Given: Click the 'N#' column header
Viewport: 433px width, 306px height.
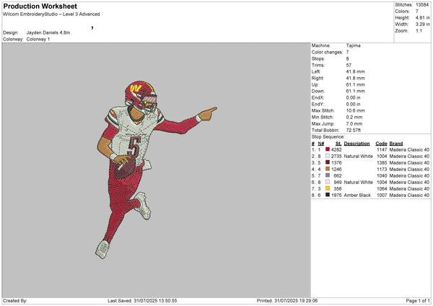Looking at the screenshot, I should point(321,144).
